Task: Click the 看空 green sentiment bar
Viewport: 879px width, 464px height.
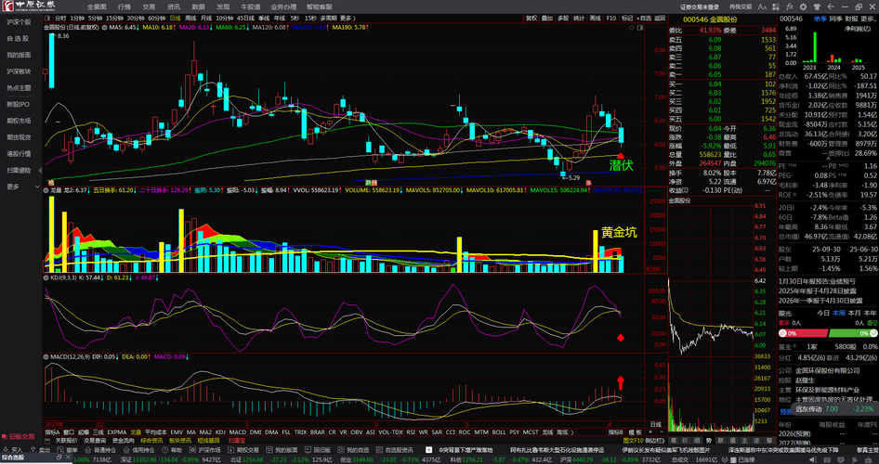Action: pos(853,333)
